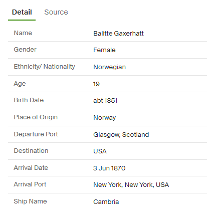
Task: Select the Detail tab
Action: pyautogui.click(x=22, y=12)
